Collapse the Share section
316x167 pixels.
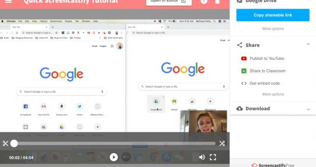point(308,44)
